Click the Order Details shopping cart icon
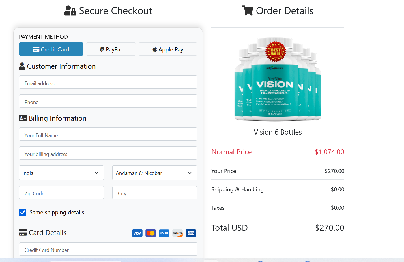404x262 pixels. click(x=247, y=10)
